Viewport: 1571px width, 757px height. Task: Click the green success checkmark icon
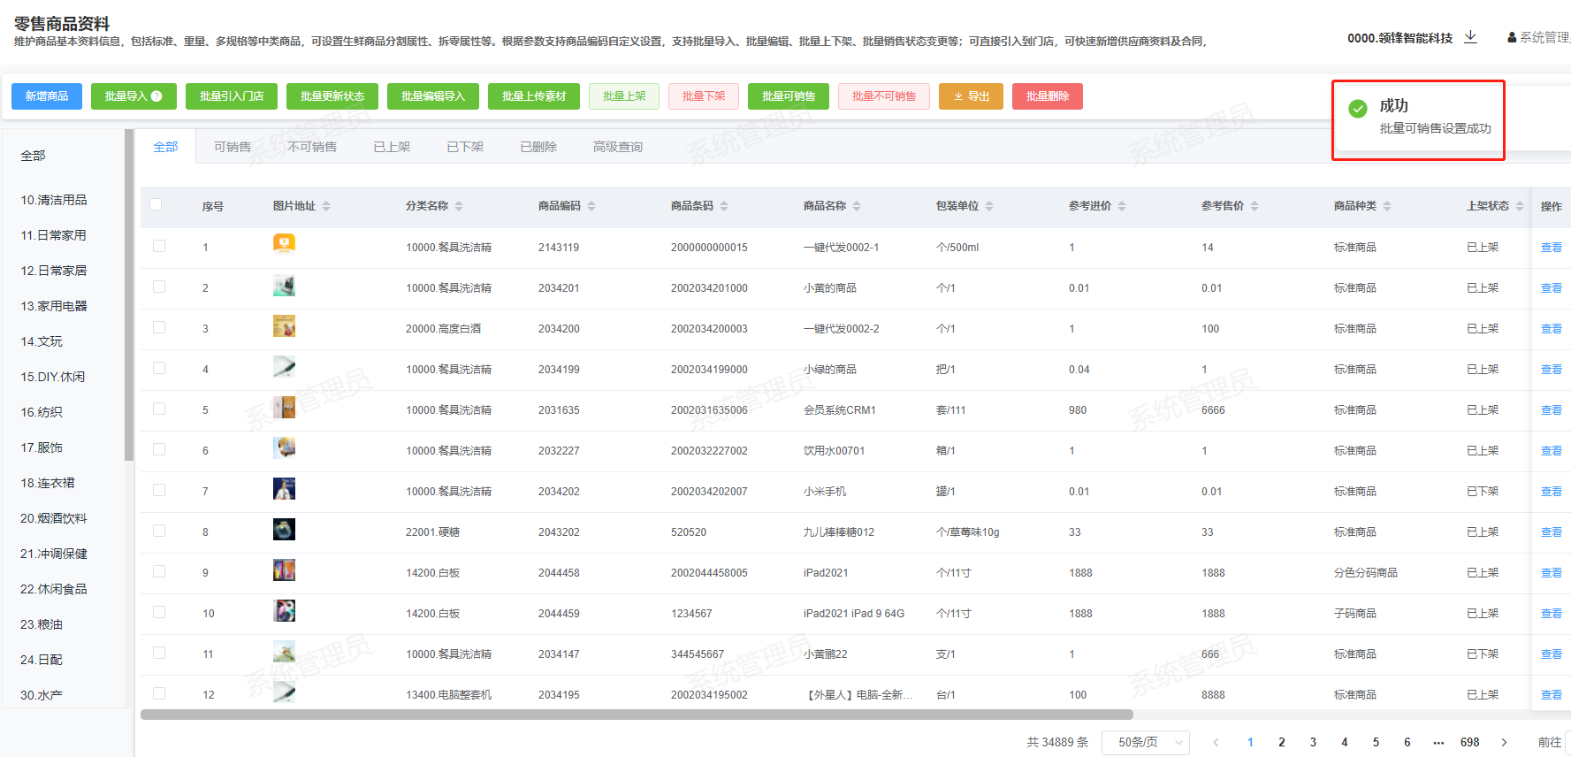1358,109
